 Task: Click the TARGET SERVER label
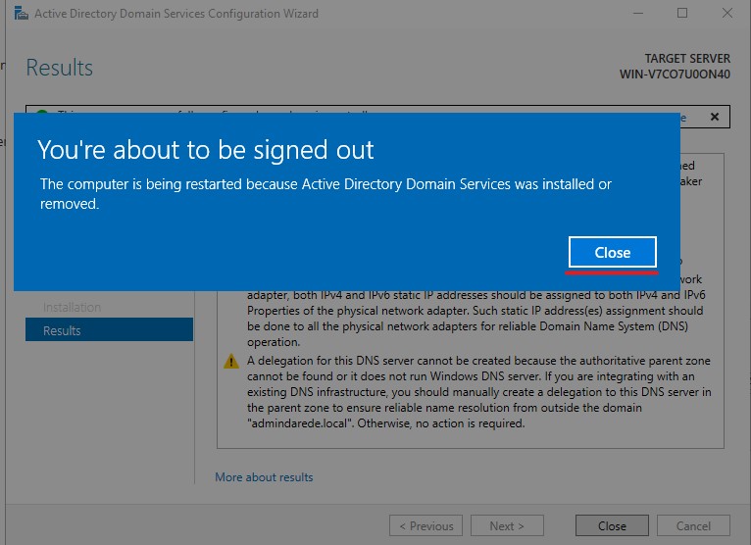687,59
